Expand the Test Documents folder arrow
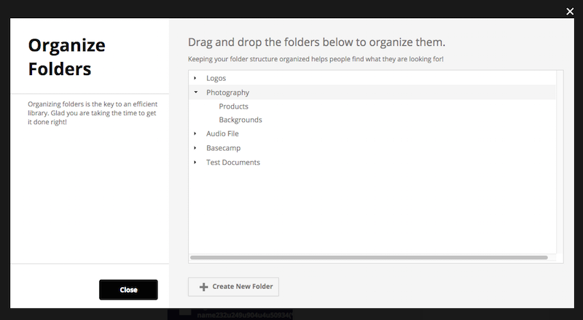Screen dimensions: 583x320 [195, 163]
